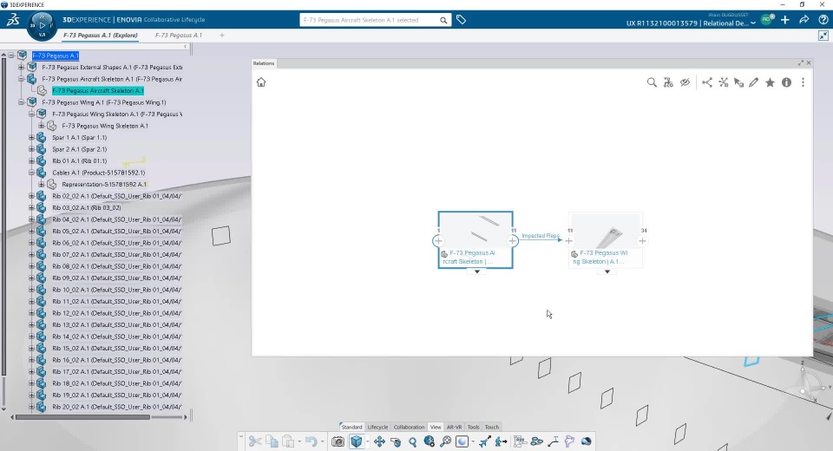
Task: Click the Fly mode airplane icon
Action: 484,441
